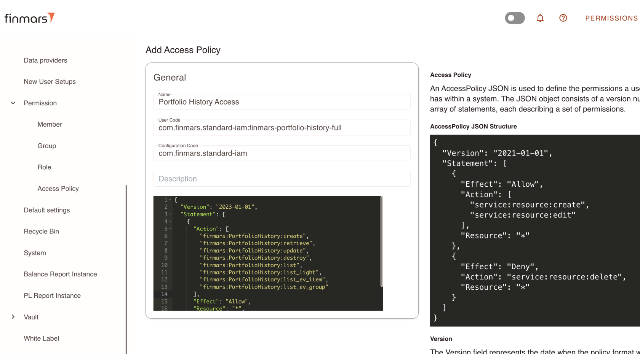Viewport: 640px width, 354px height.
Task: Open Data providers in sidebar
Action: (x=45, y=60)
